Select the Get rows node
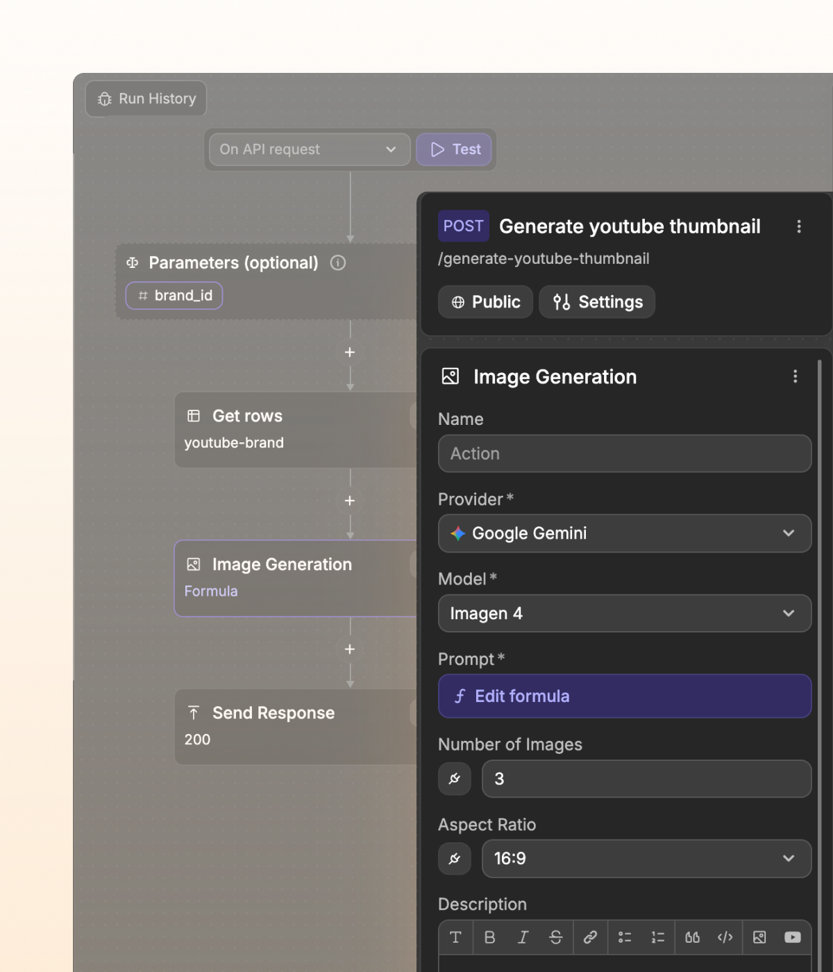 click(297, 430)
